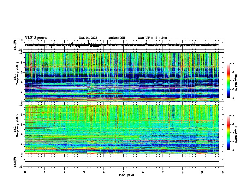Image resolution: width=250 pixels, height=193 pixels.
Task: Click the "station=OUI" label
Action: point(117,38)
